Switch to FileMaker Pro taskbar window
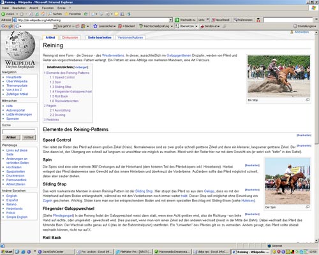 point(133,252)
